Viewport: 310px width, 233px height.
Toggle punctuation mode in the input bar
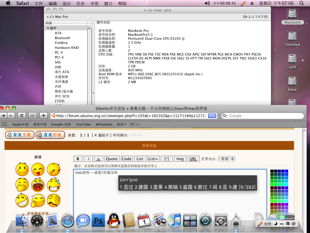pyautogui.click(x=282, y=224)
